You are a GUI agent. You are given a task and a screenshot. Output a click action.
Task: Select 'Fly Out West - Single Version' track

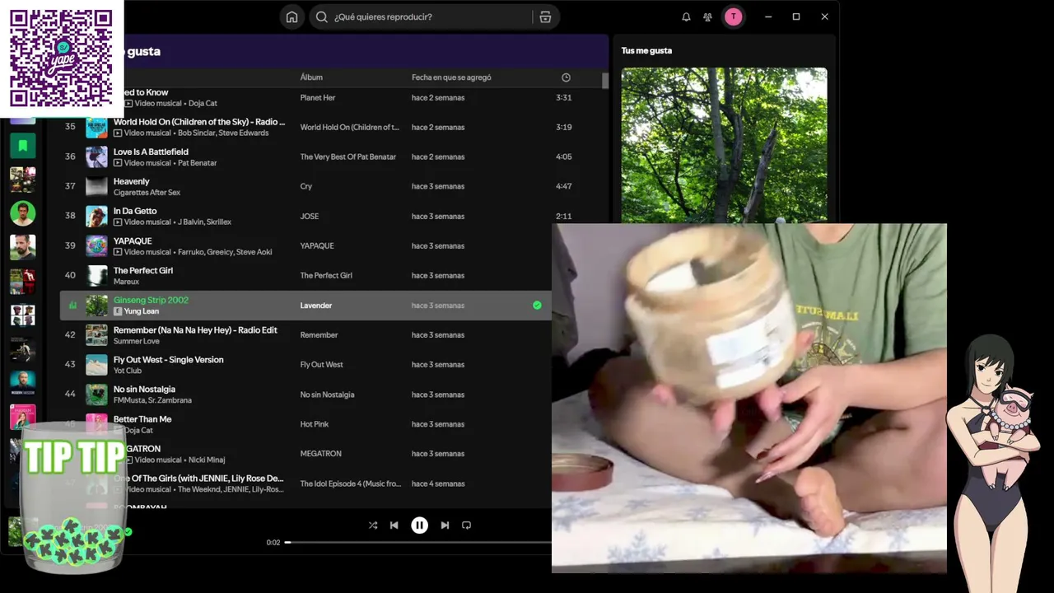[169, 360]
